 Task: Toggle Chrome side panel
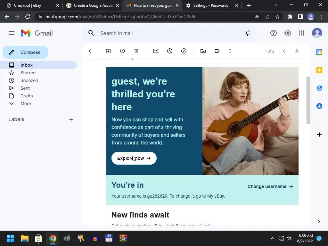[300, 17]
